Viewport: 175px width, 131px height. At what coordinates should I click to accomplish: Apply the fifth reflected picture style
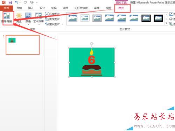tap(121, 18)
